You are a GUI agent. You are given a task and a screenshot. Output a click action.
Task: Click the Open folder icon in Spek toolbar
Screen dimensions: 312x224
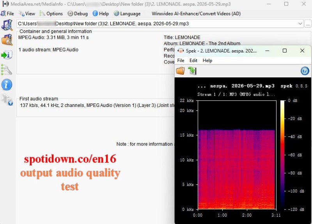pyautogui.click(x=181, y=71)
